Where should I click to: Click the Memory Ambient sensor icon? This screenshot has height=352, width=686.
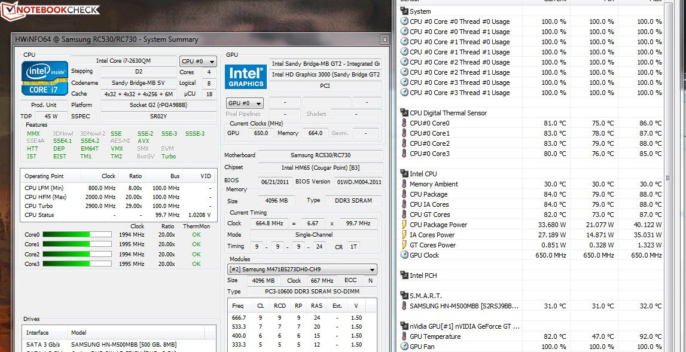point(404,184)
